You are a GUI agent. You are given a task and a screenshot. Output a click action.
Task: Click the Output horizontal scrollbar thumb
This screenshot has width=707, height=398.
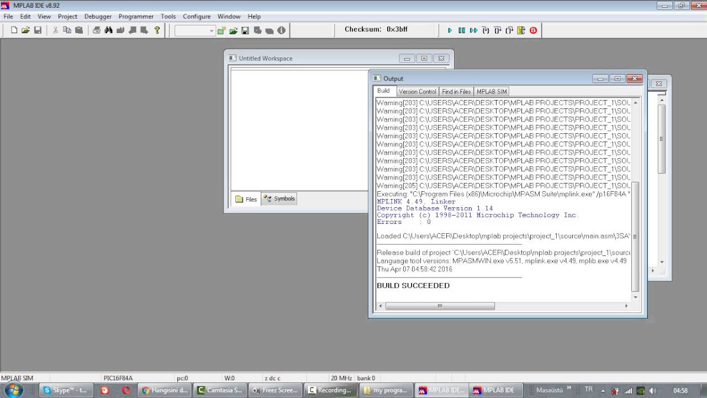(x=440, y=306)
